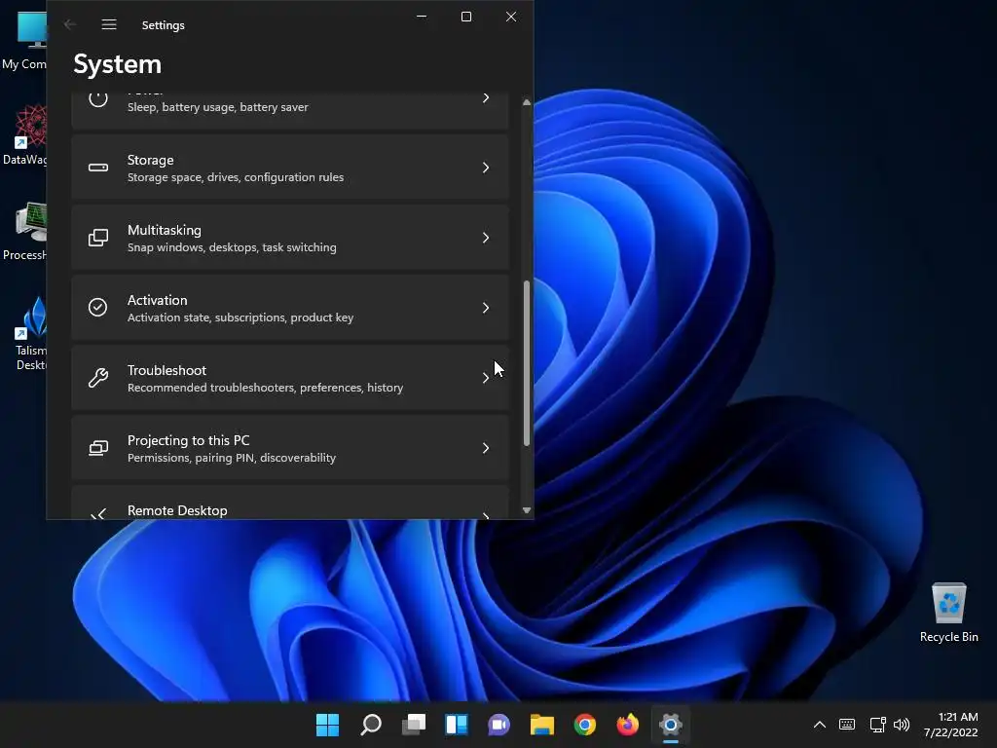
Task: Open Troubleshoot settings by its title
Action: click(166, 370)
